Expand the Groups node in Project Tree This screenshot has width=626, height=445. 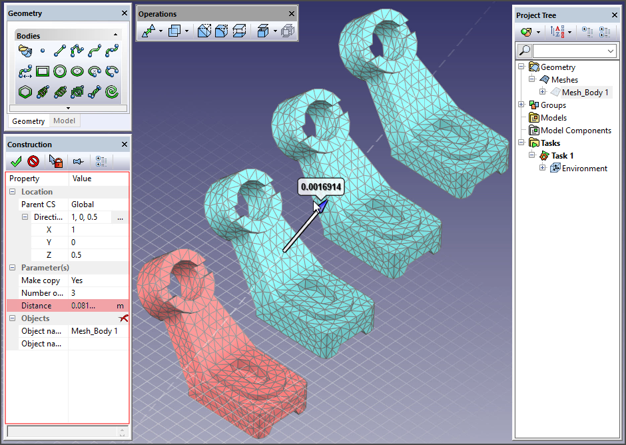pos(521,105)
